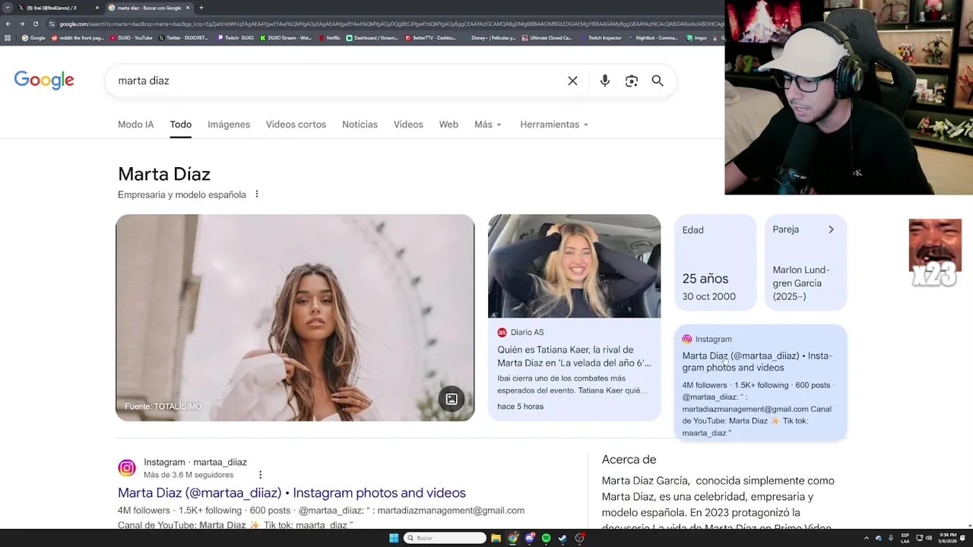This screenshot has height=547, width=973.
Task: Open the Windows Start menu
Action: 394,538
